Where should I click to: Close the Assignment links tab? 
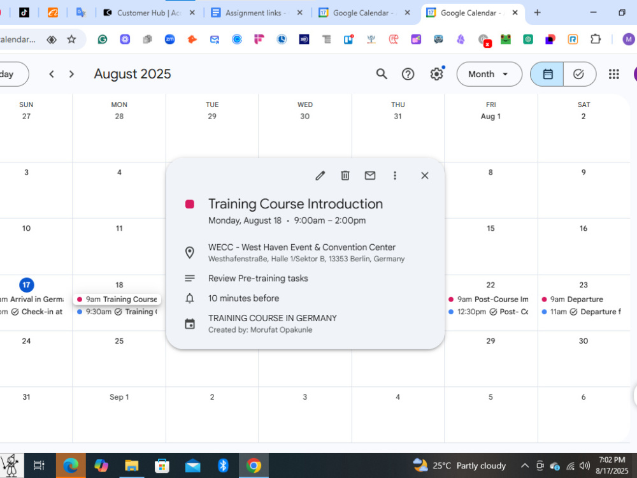(300, 13)
